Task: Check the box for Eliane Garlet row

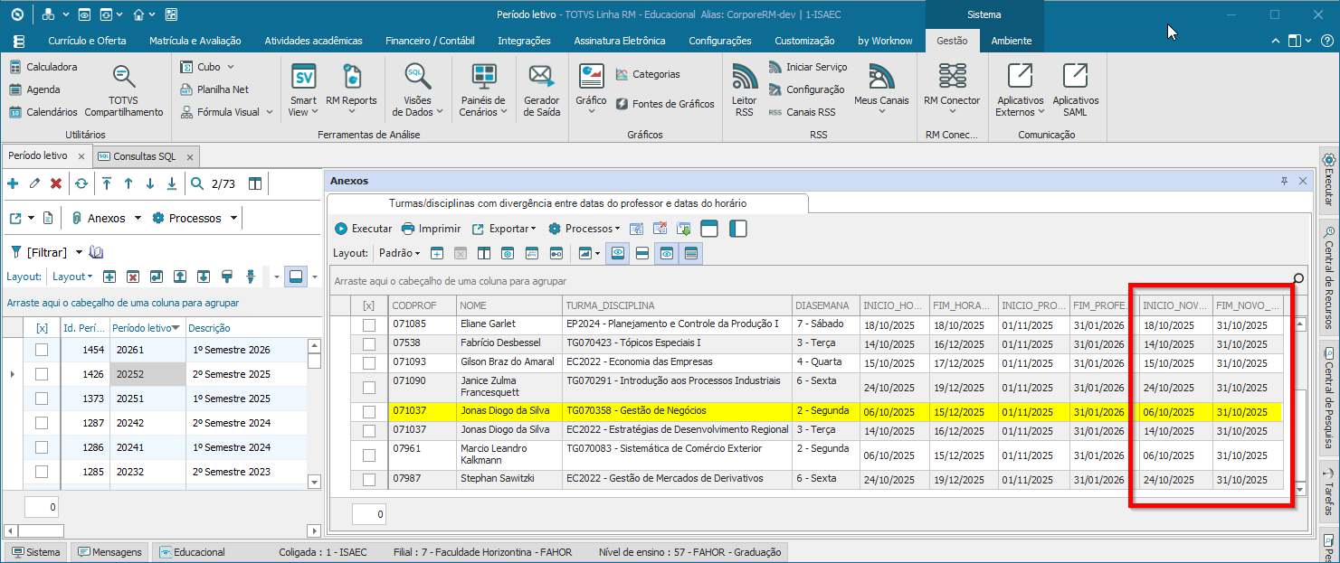Action: click(x=368, y=324)
